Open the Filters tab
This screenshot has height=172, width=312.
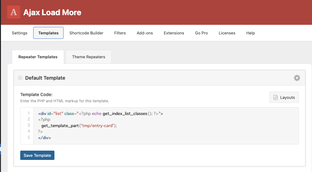coord(120,33)
